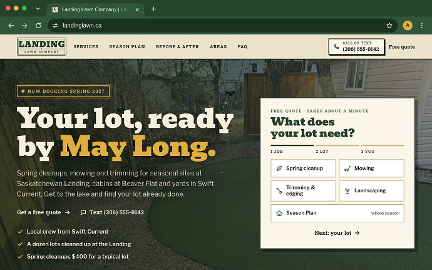The image size is (432, 270).
Task: Go forward in browser history
Action: pyautogui.click(x=24, y=26)
